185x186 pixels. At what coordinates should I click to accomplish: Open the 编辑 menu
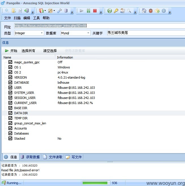point(27,18)
